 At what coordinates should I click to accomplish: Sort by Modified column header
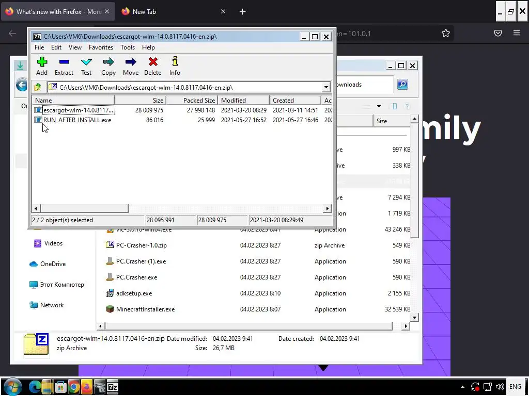tap(244, 101)
